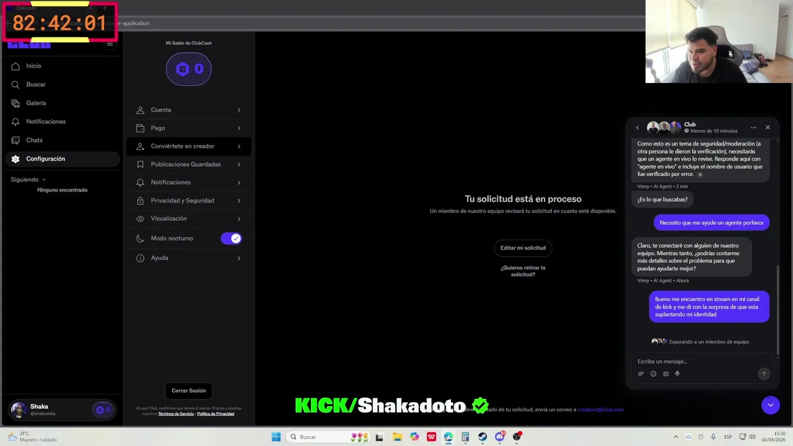
Task: Expand Privacidad y Seguridad section
Action: coord(189,201)
